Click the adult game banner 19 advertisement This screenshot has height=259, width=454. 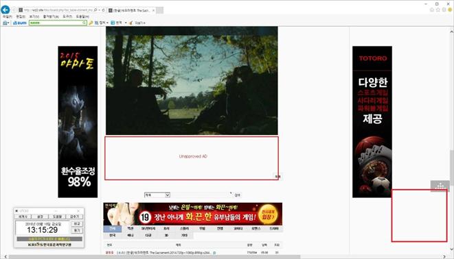point(193,214)
